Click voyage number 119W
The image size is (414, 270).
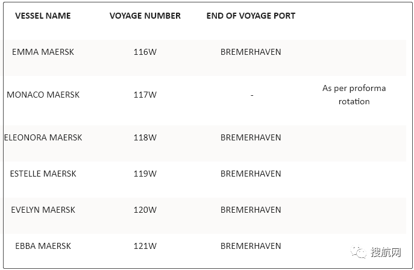click(145, 174)
